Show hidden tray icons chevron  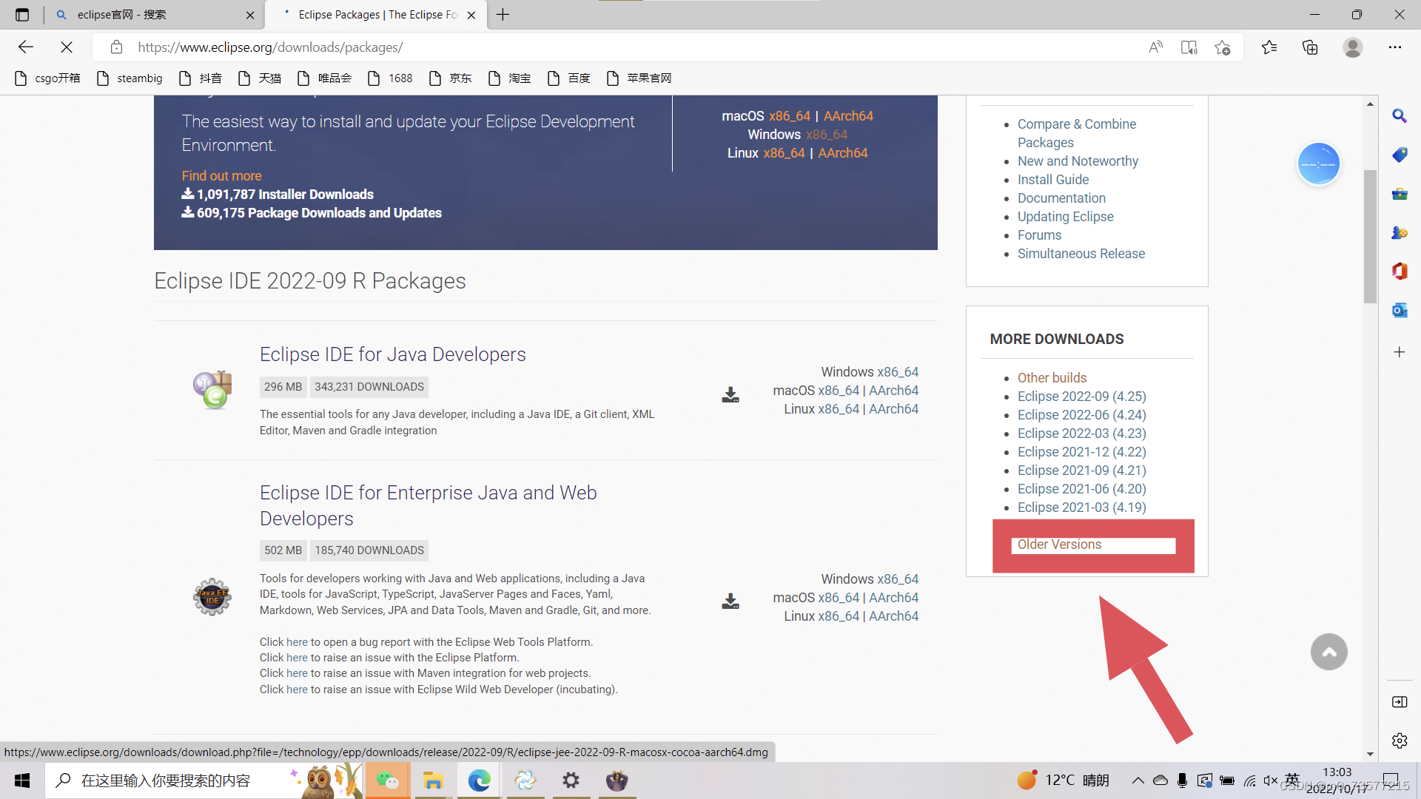pos(1138,781)
